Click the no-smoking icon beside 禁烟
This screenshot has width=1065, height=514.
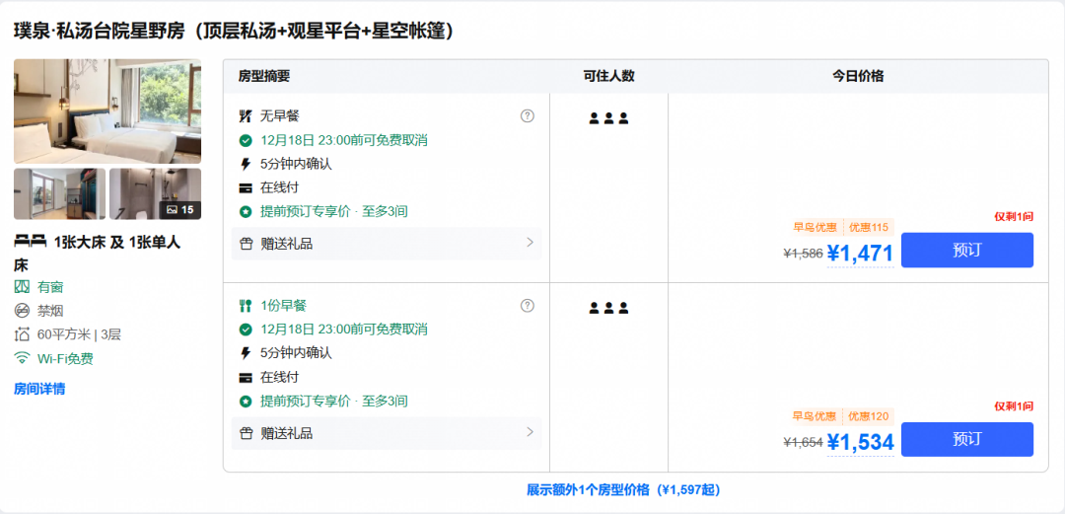pos(23,311)
